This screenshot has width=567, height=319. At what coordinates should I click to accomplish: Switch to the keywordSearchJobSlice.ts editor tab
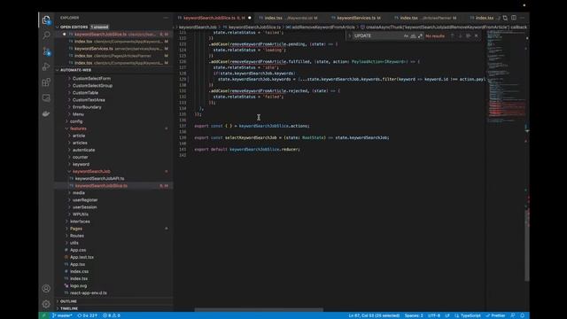(214, 18)
